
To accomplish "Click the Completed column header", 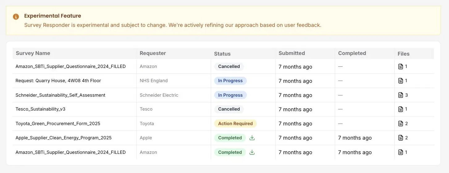I will click(352, 53).
